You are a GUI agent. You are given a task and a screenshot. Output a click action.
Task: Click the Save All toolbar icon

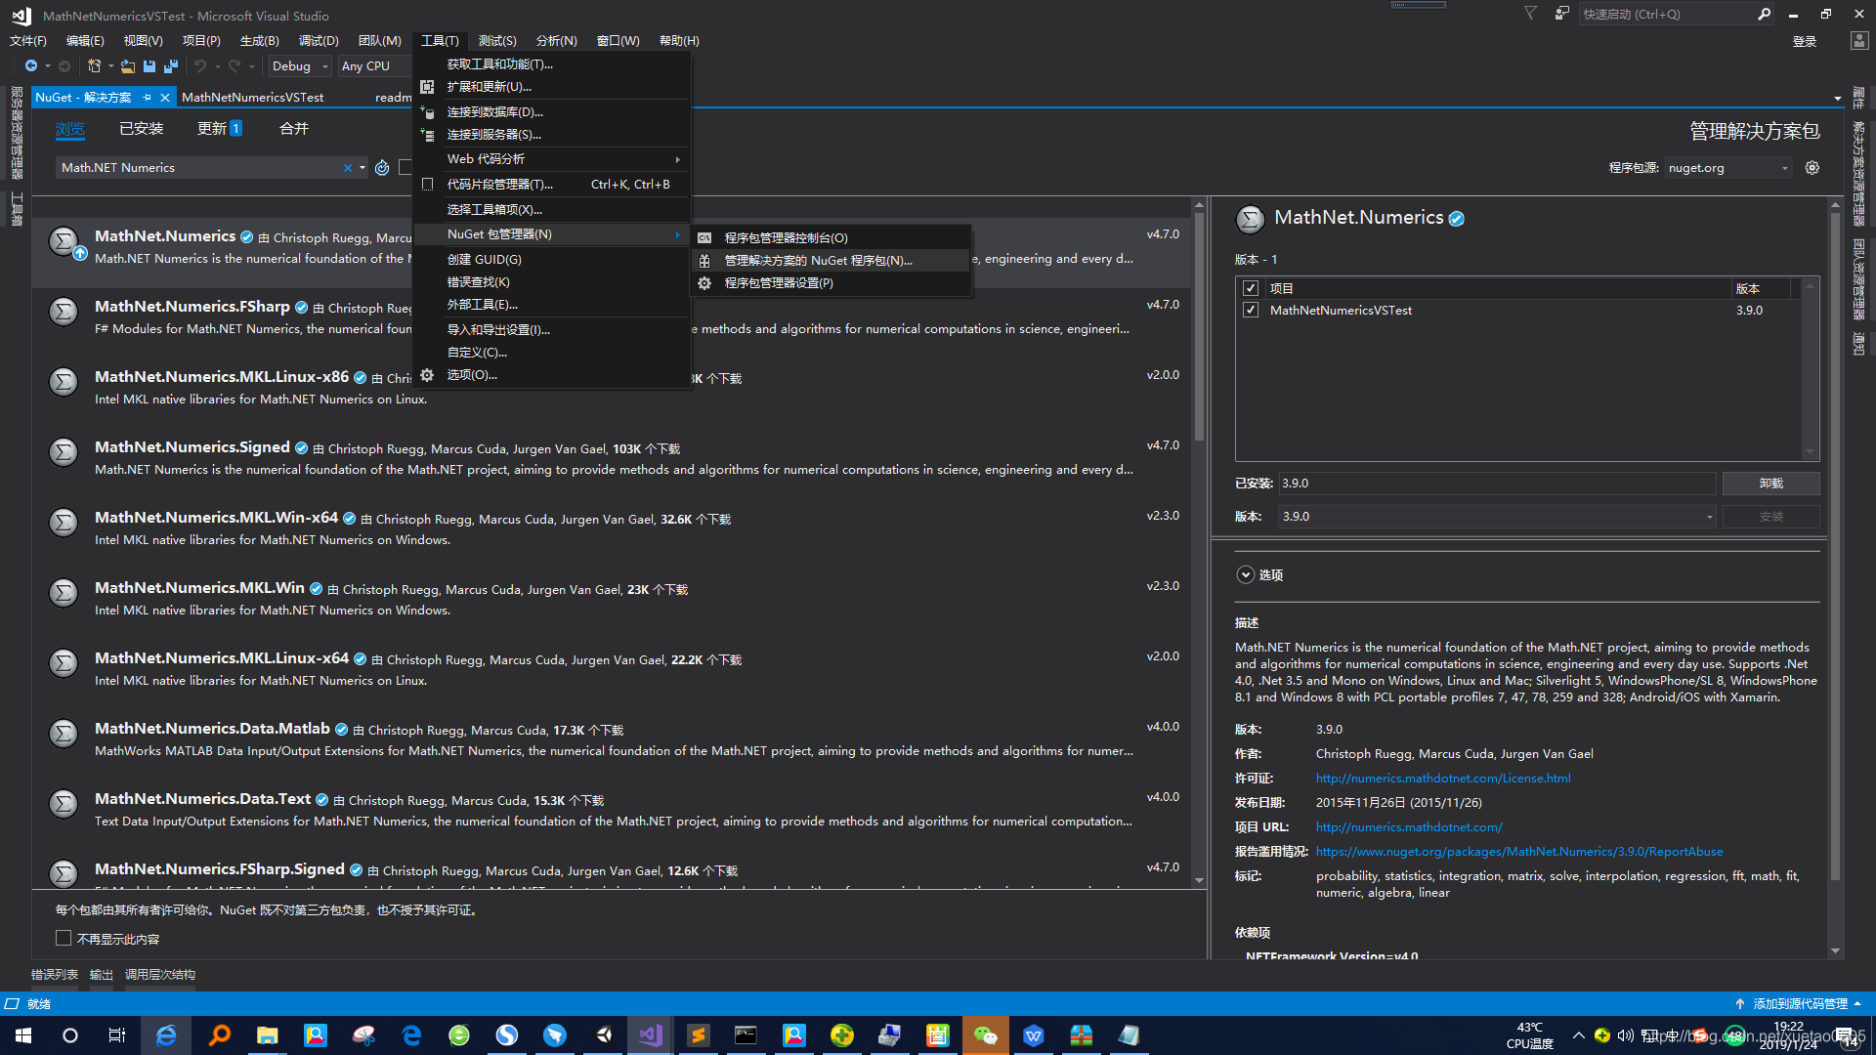coord(171,65)
